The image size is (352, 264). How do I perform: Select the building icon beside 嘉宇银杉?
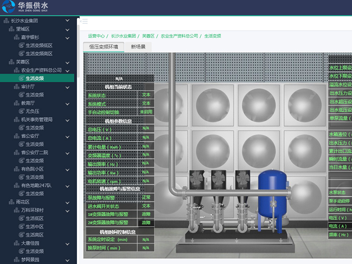pos(17,37)
